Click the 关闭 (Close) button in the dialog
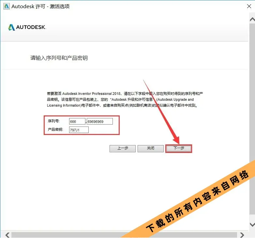The width and height of the screenshot is (255, 238). [x=151, y=149]
